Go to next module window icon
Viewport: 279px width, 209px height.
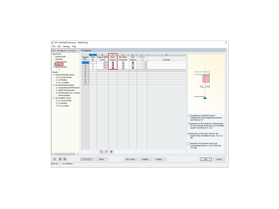pos(65,159)
